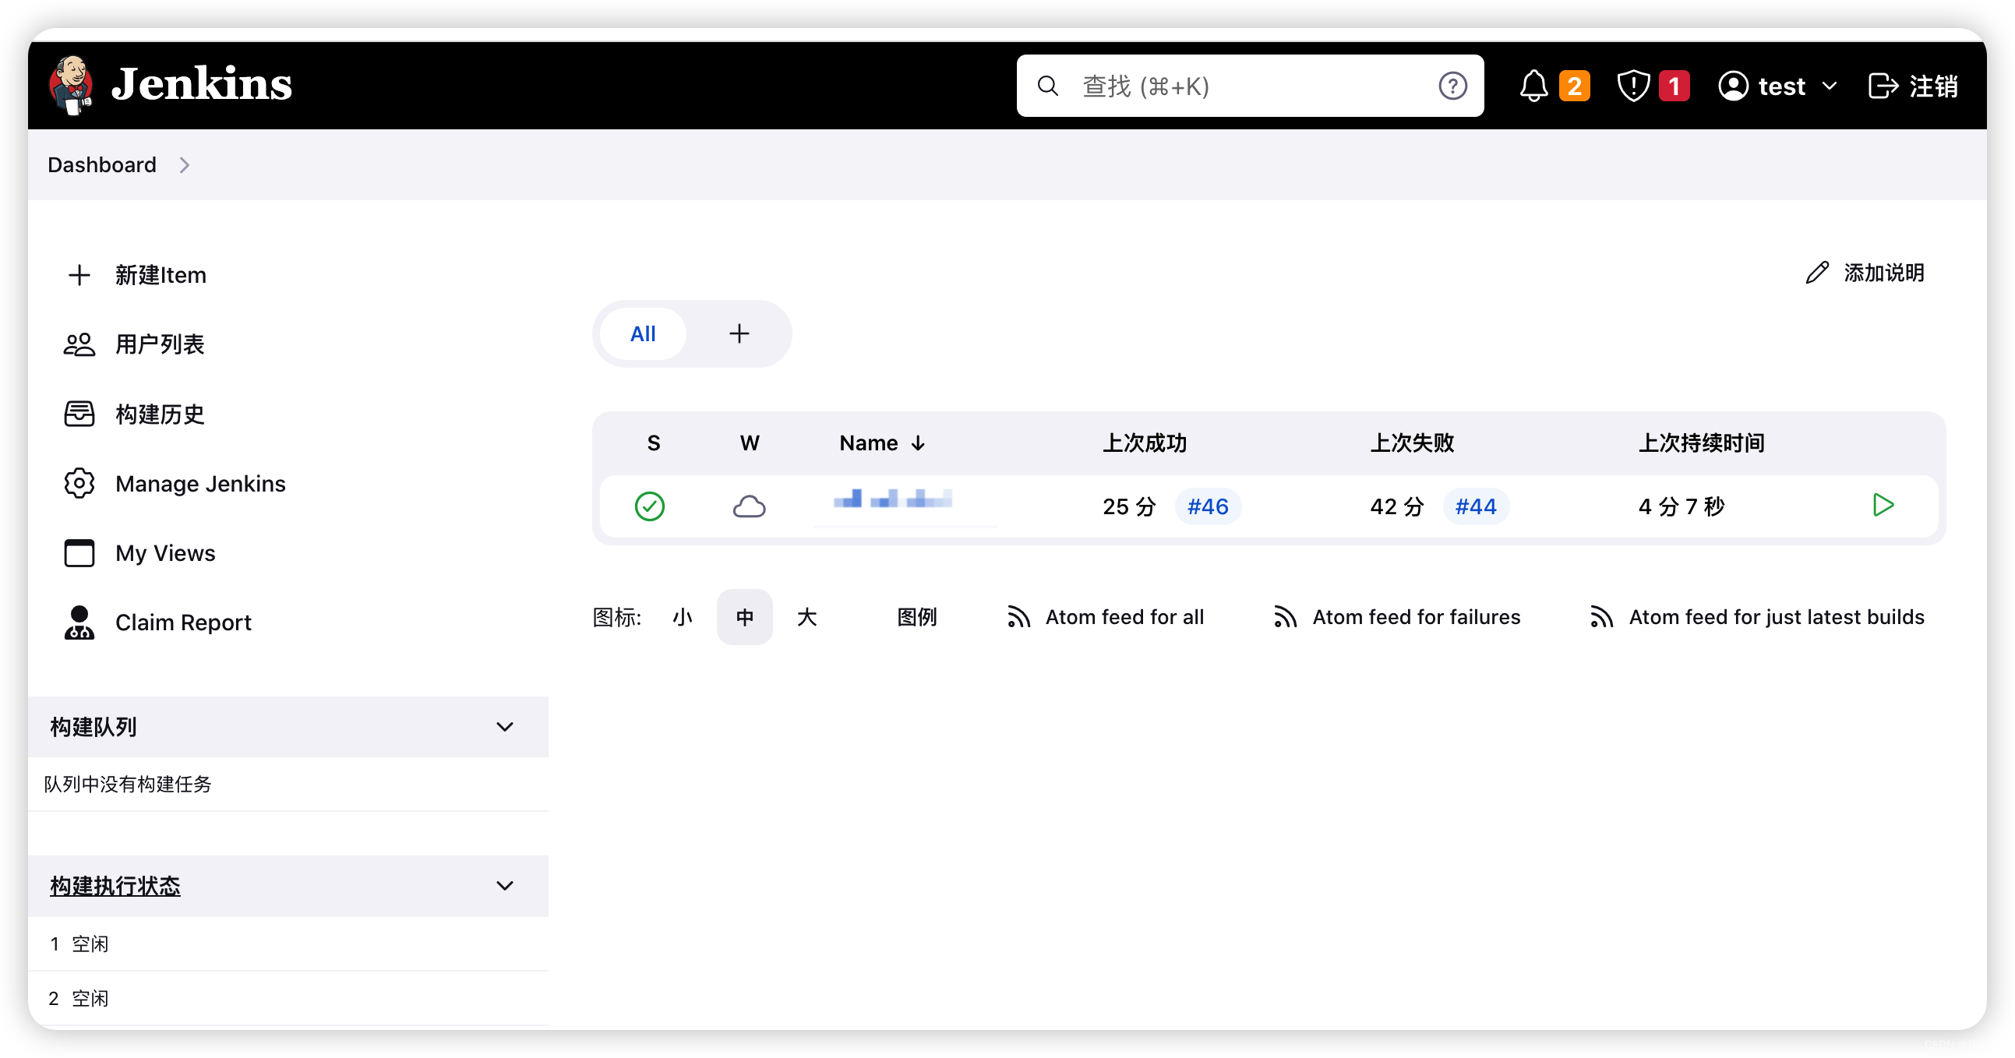2015x1058 pixels.
Task: Open Manage Jenkins settings
Action: click(x=200, y=484)
